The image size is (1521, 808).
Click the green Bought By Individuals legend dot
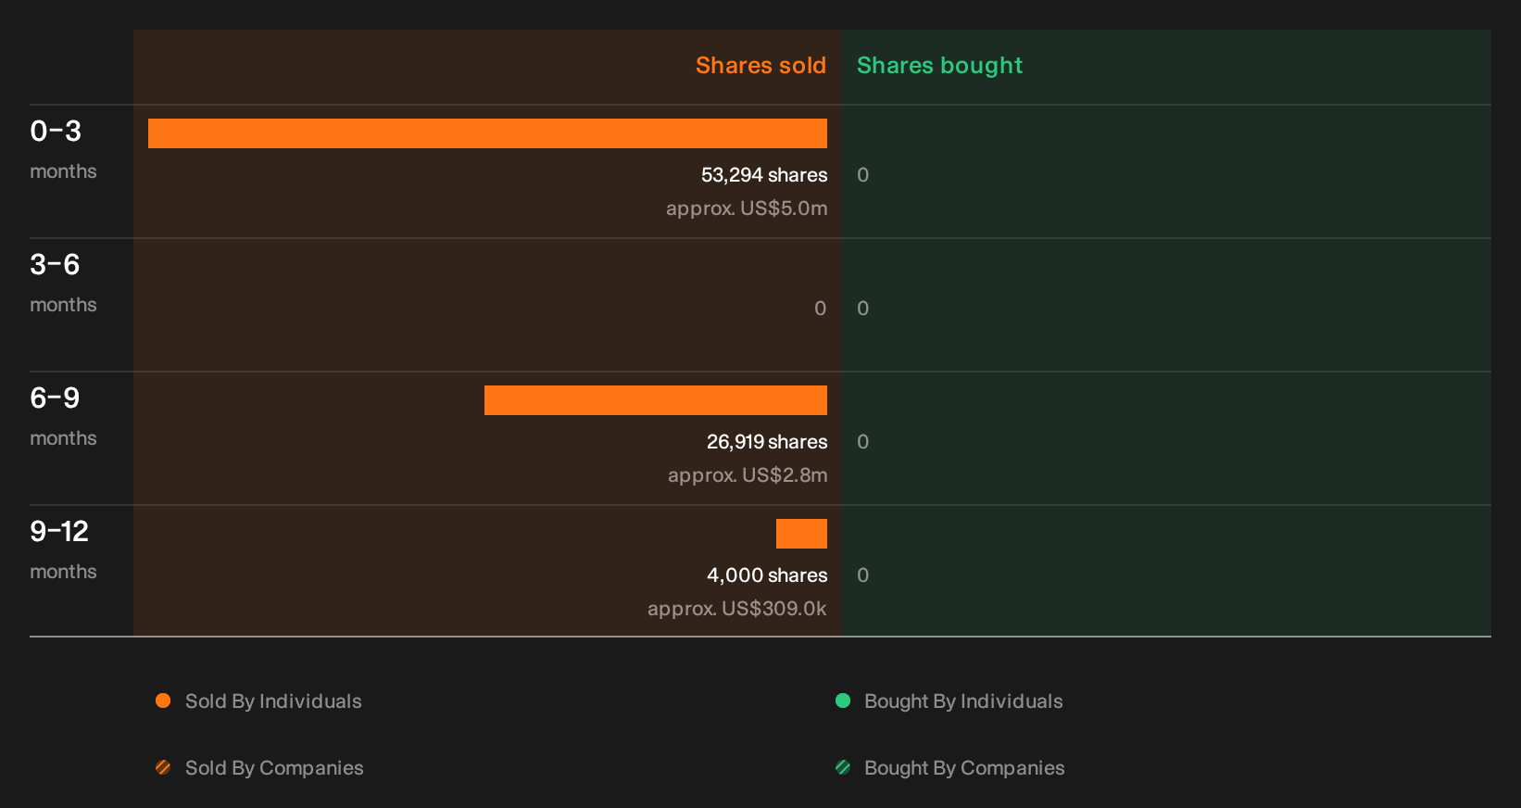(x=843, y=701)
